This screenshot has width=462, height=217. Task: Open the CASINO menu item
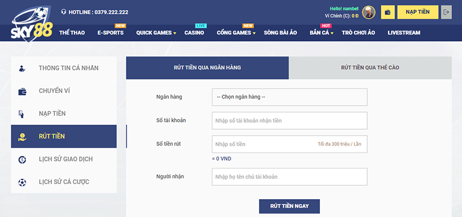point(194,33)
